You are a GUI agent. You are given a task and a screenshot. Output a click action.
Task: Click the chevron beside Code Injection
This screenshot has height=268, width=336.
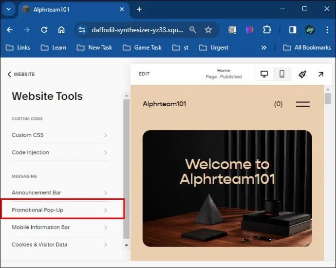[106, 153]
